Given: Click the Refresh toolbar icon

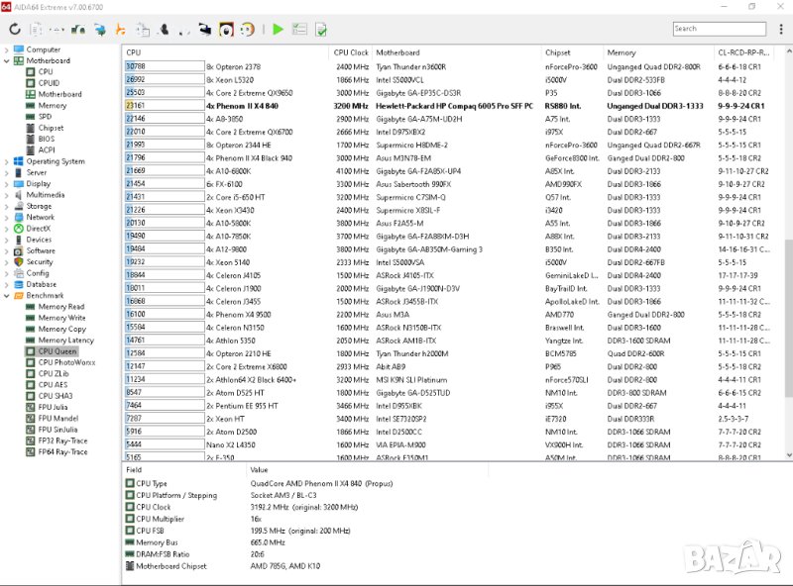Looking at the screenshot, I should point(15,30).
